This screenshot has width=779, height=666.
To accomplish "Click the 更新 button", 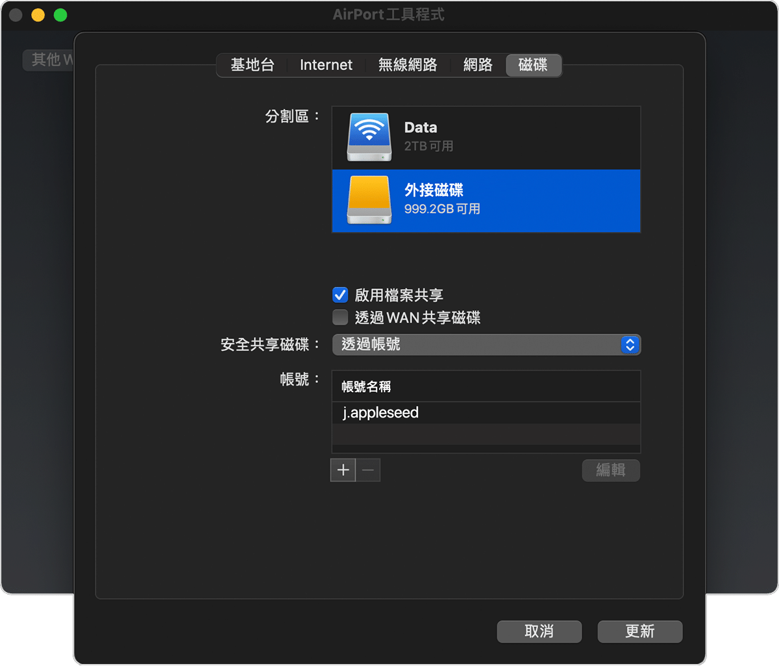I will coord(639,631).
